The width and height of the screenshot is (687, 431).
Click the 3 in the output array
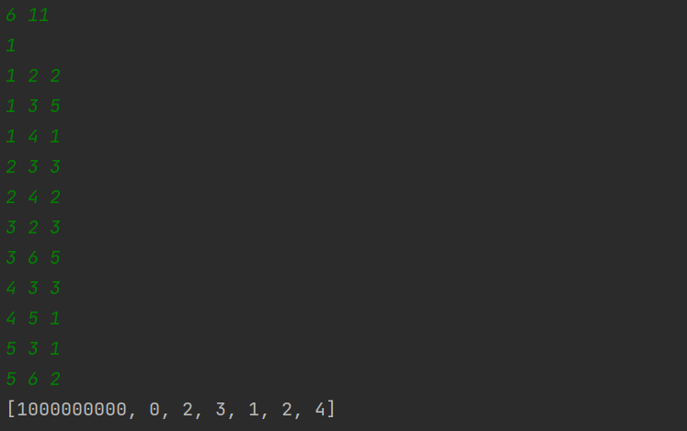pyautogui.click(x=221, y=410)
